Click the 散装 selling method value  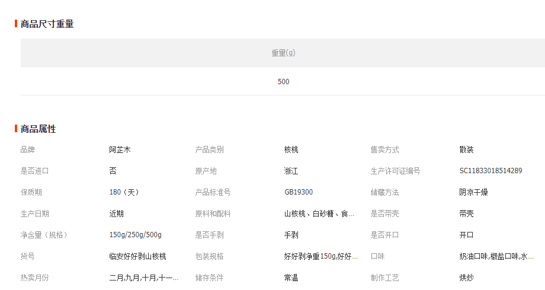[466, 149]
